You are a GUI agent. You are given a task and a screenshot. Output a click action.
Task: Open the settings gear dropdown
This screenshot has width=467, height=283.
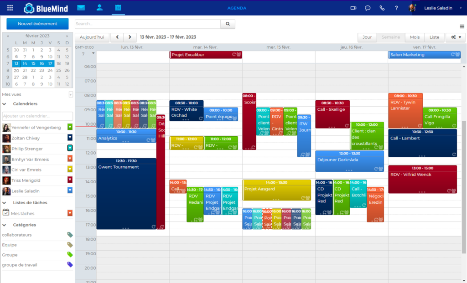pos(455,37)
